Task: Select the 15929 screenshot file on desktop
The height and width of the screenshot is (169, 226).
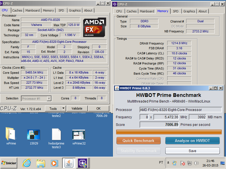Action: (x=34, y=137)
